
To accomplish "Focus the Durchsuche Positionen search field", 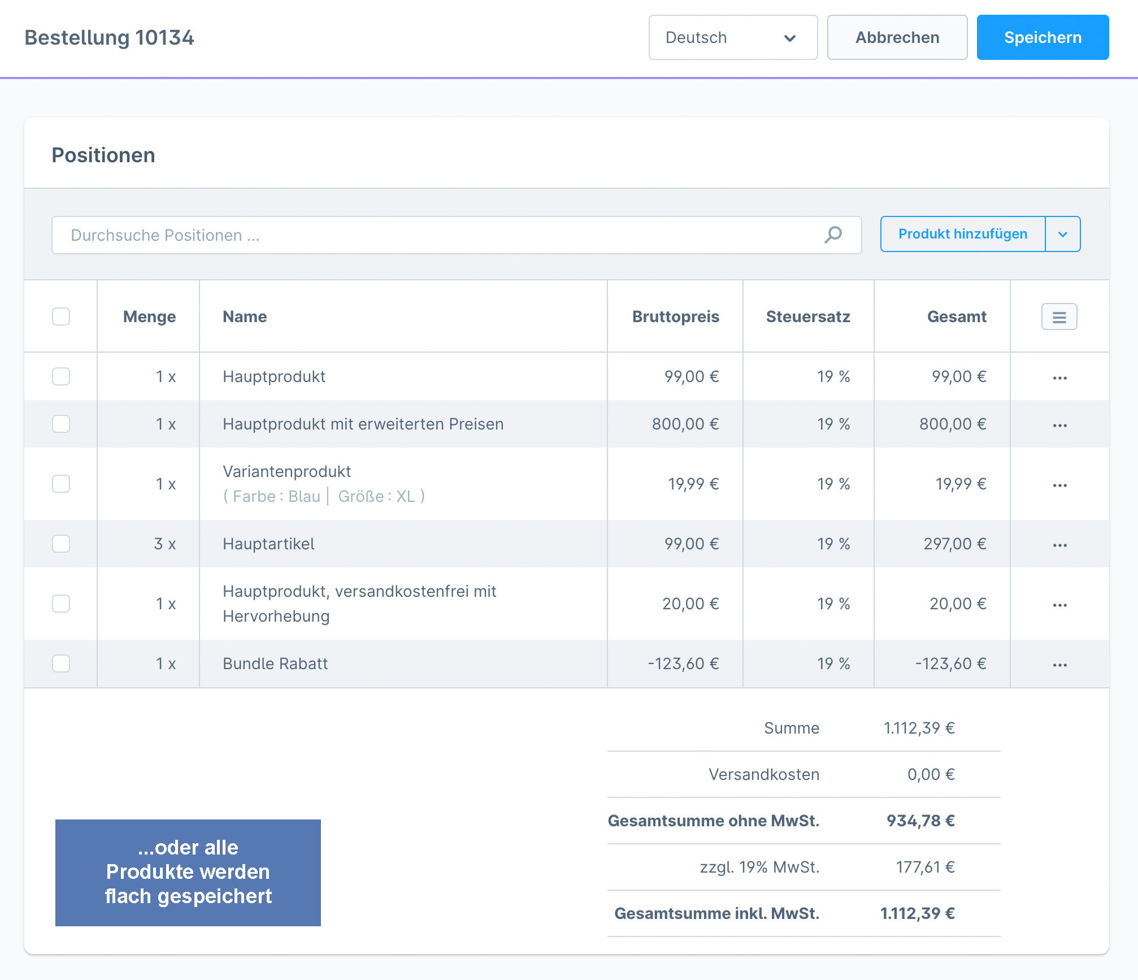I will pos(456,235).
